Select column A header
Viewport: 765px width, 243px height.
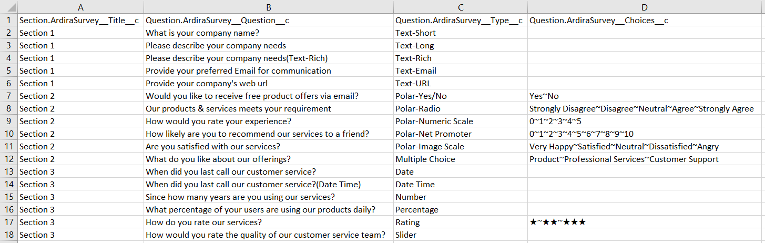(80, 7)
